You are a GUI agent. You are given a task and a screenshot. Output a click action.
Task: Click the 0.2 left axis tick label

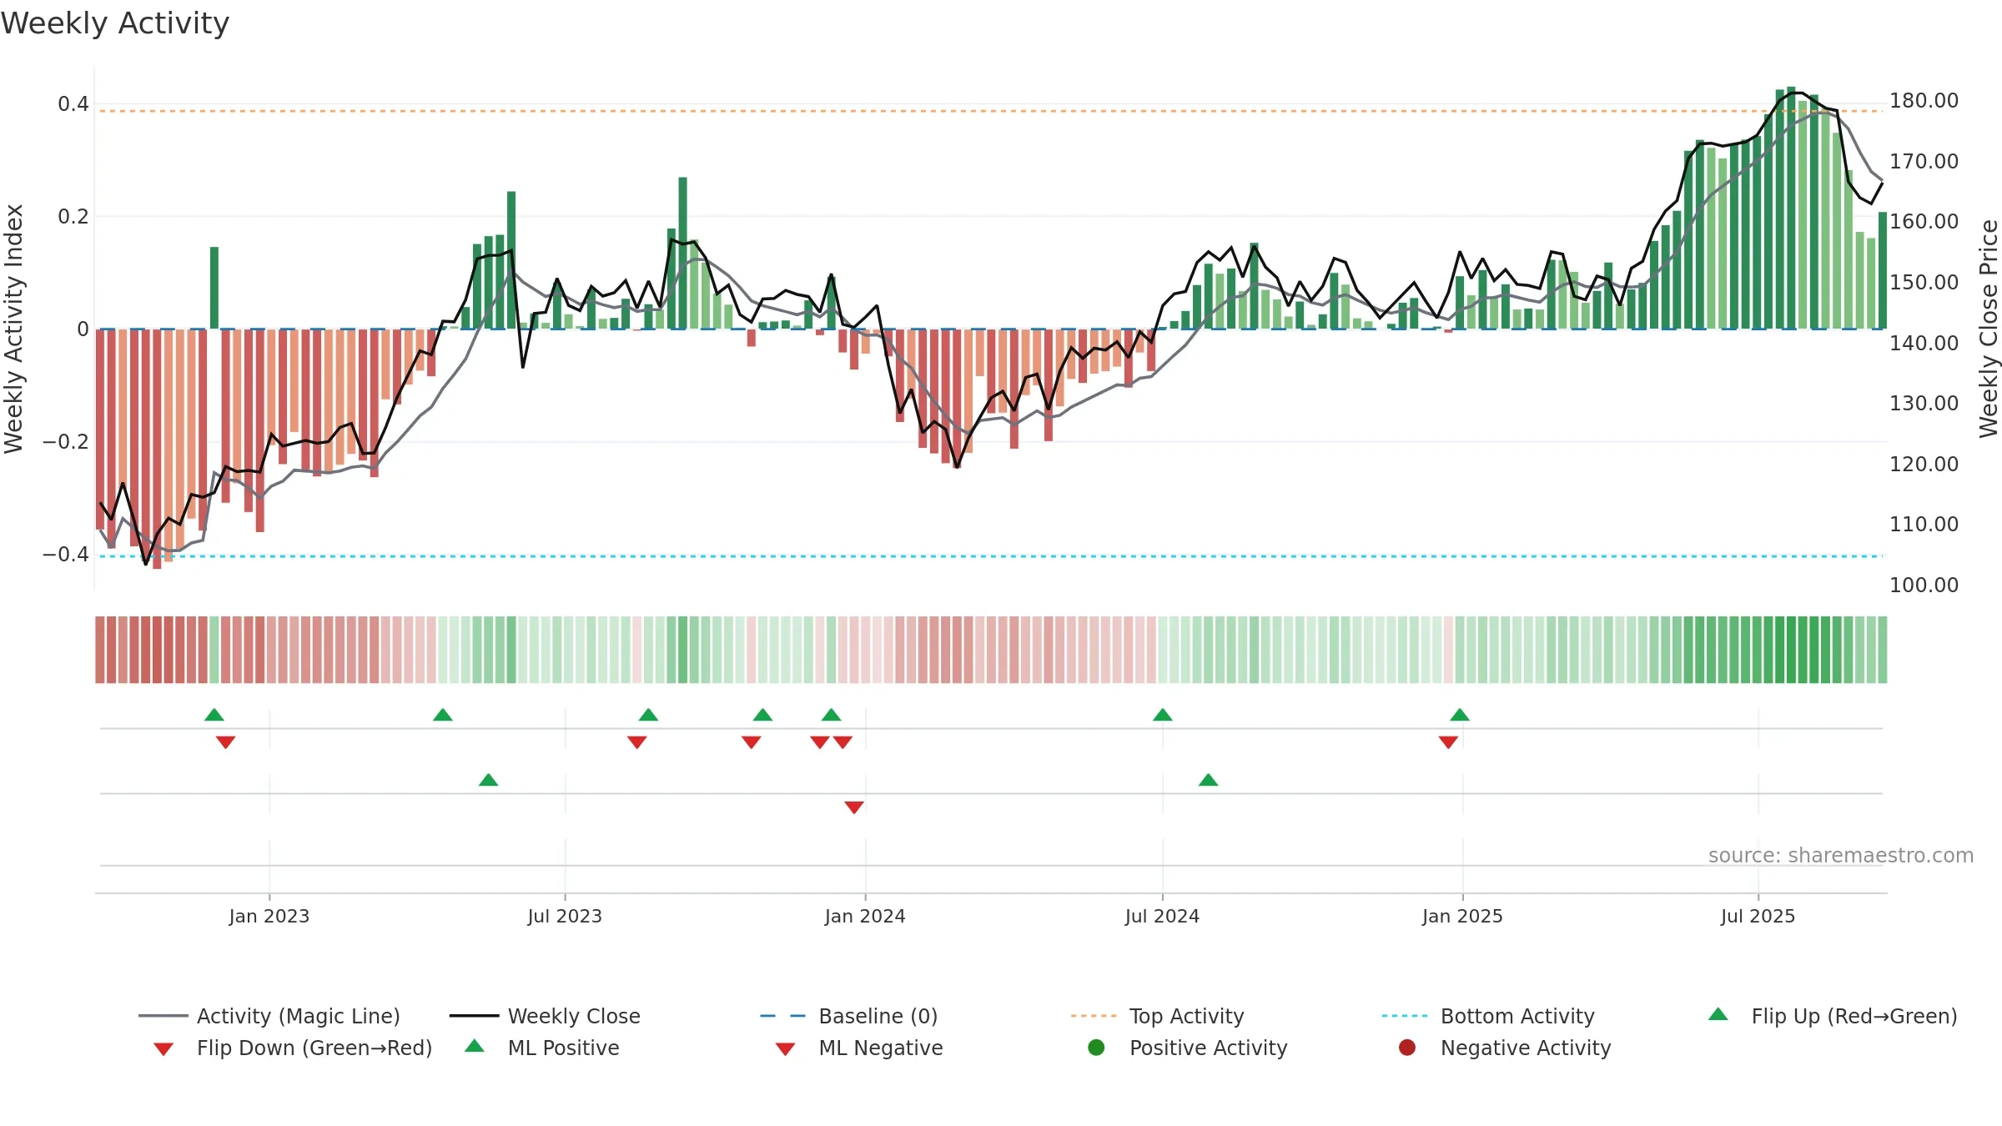click(73, 217)
